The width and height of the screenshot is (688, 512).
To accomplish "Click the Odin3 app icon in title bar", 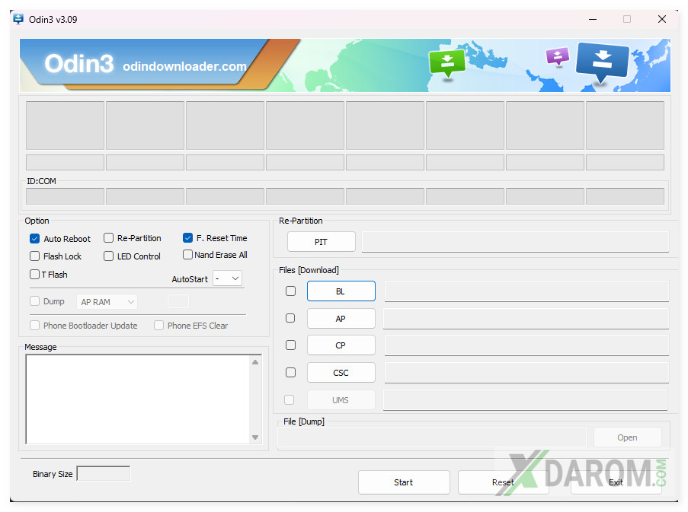I will pyautogui.click(x=18, y=19).
